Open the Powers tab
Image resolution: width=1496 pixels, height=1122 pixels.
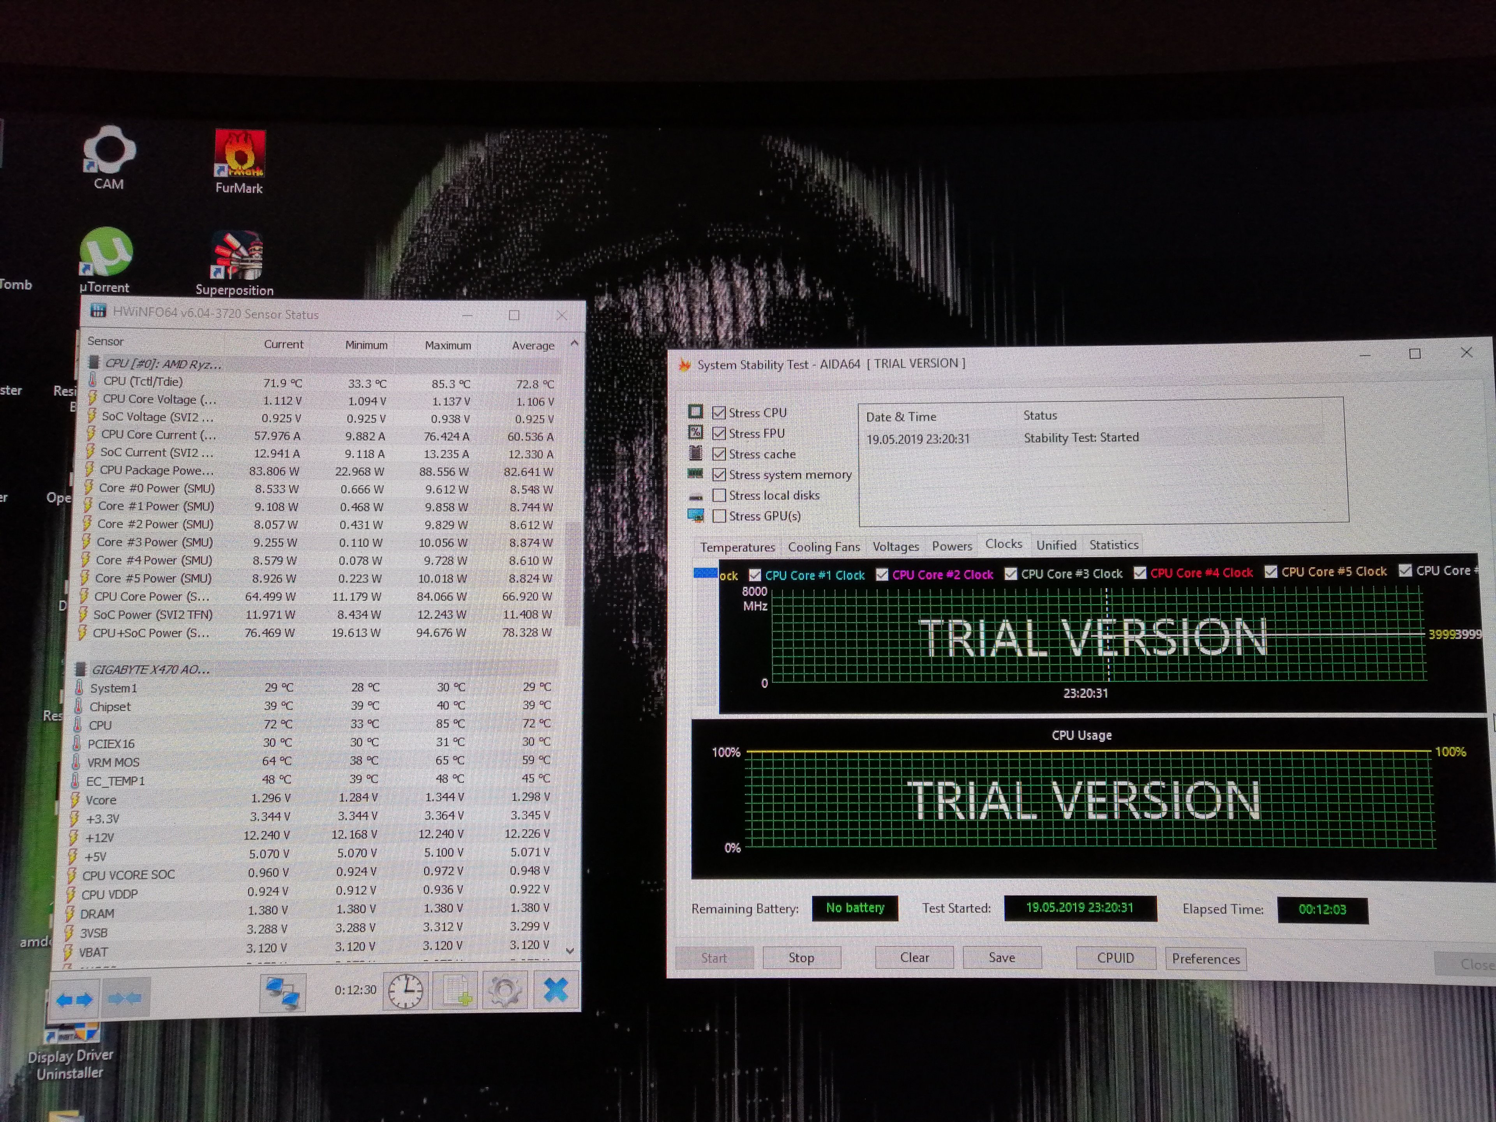pos(952,546)
